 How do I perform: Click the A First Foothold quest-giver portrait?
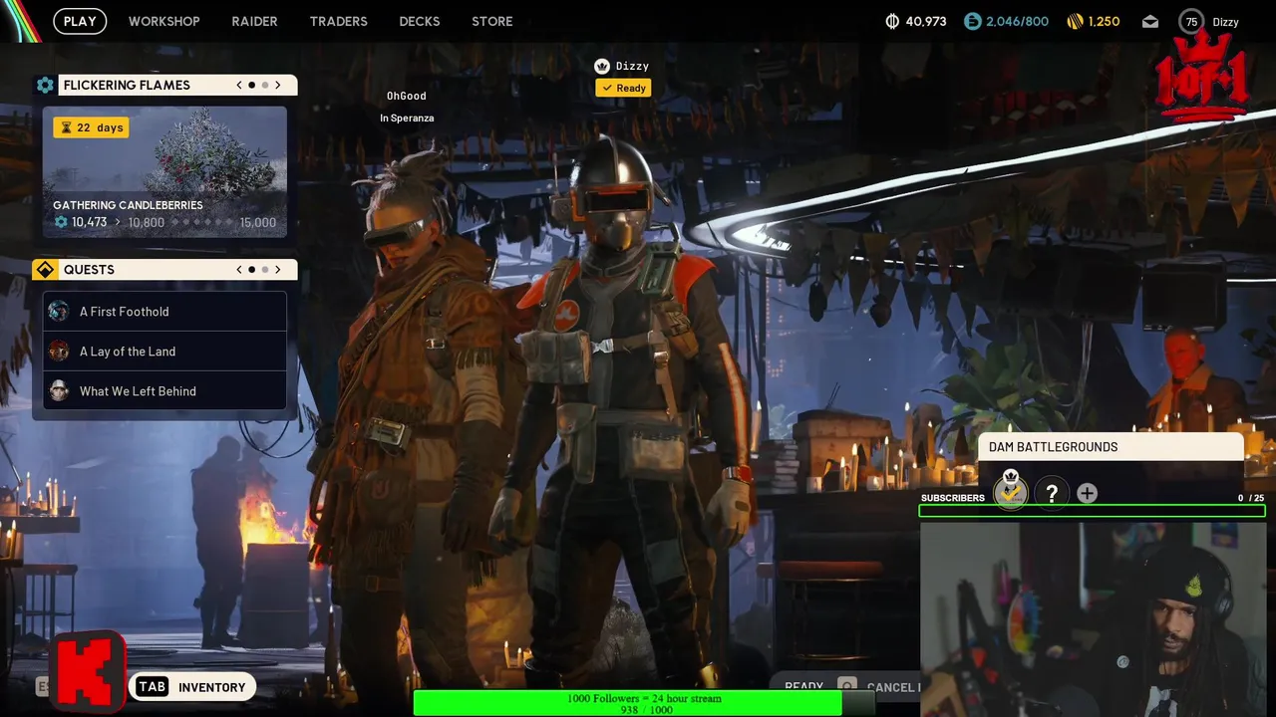[x=59, y=312]
